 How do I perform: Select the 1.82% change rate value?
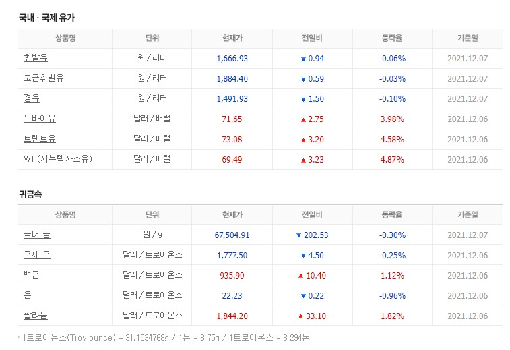392,316
